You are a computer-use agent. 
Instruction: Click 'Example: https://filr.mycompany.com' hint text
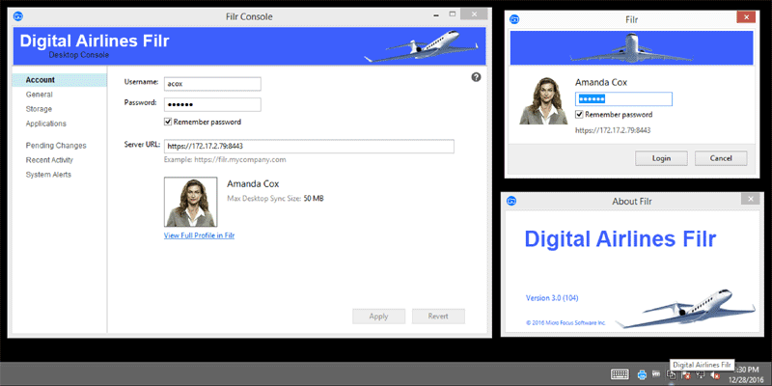pos(225,160)
